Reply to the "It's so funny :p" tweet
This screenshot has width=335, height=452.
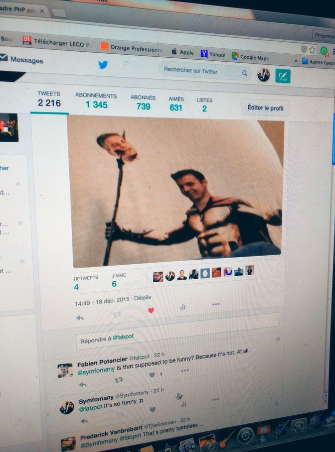pos(84,421)
